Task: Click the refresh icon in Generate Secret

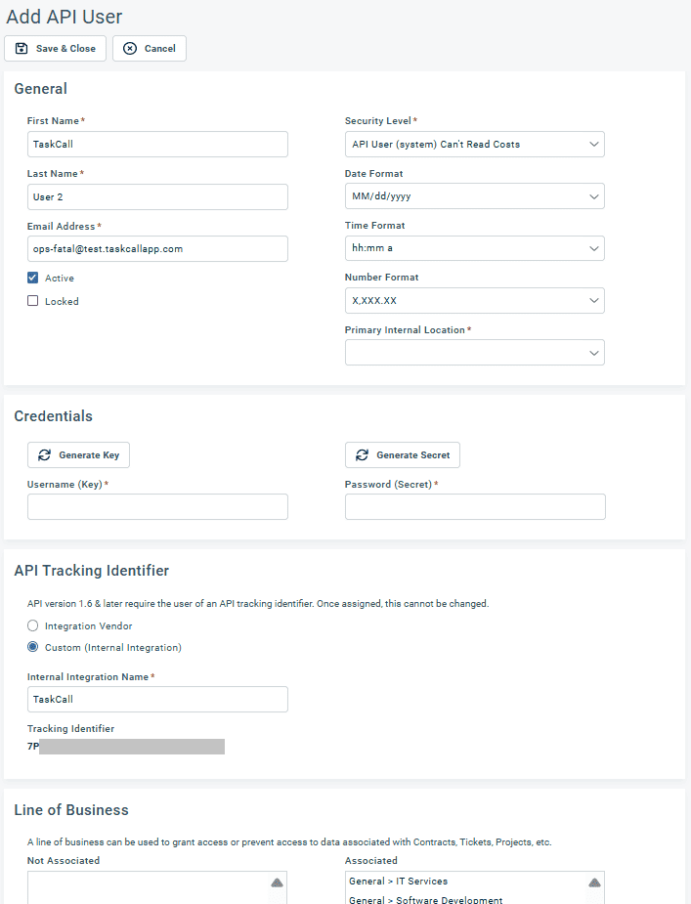Action: point(363,454)
